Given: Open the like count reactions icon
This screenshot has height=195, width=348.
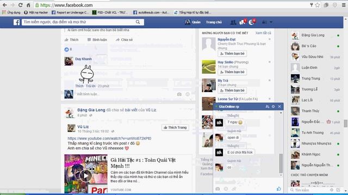Looking at the screenshot, I should [x=66, y=49].
